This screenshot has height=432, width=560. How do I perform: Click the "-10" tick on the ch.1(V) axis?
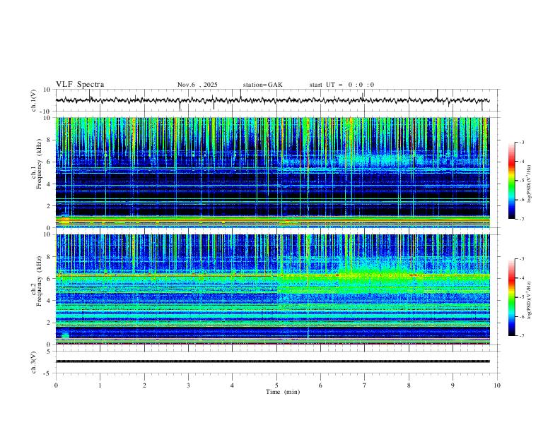(45, 112)
